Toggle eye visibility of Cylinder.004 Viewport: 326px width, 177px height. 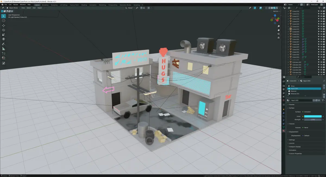pos(321,67)
